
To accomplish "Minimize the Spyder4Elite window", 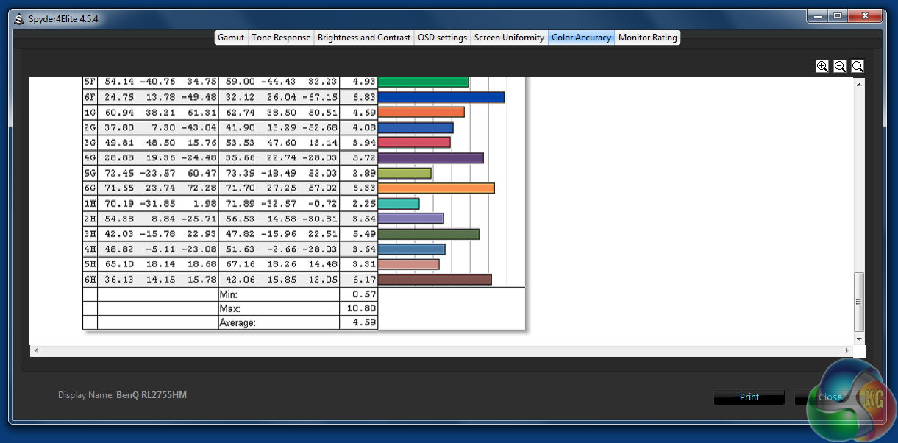I will click(x=816, y=15).
